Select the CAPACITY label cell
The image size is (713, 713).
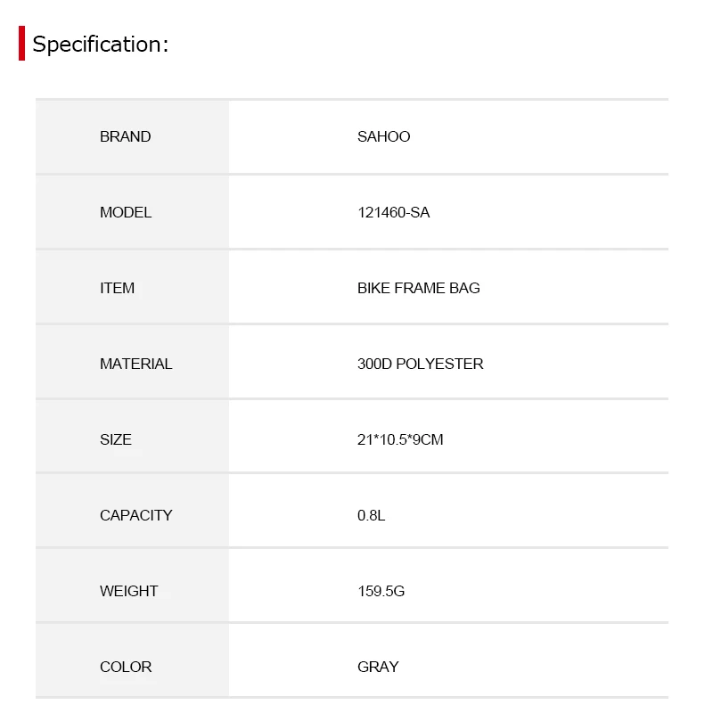point(132,515)
